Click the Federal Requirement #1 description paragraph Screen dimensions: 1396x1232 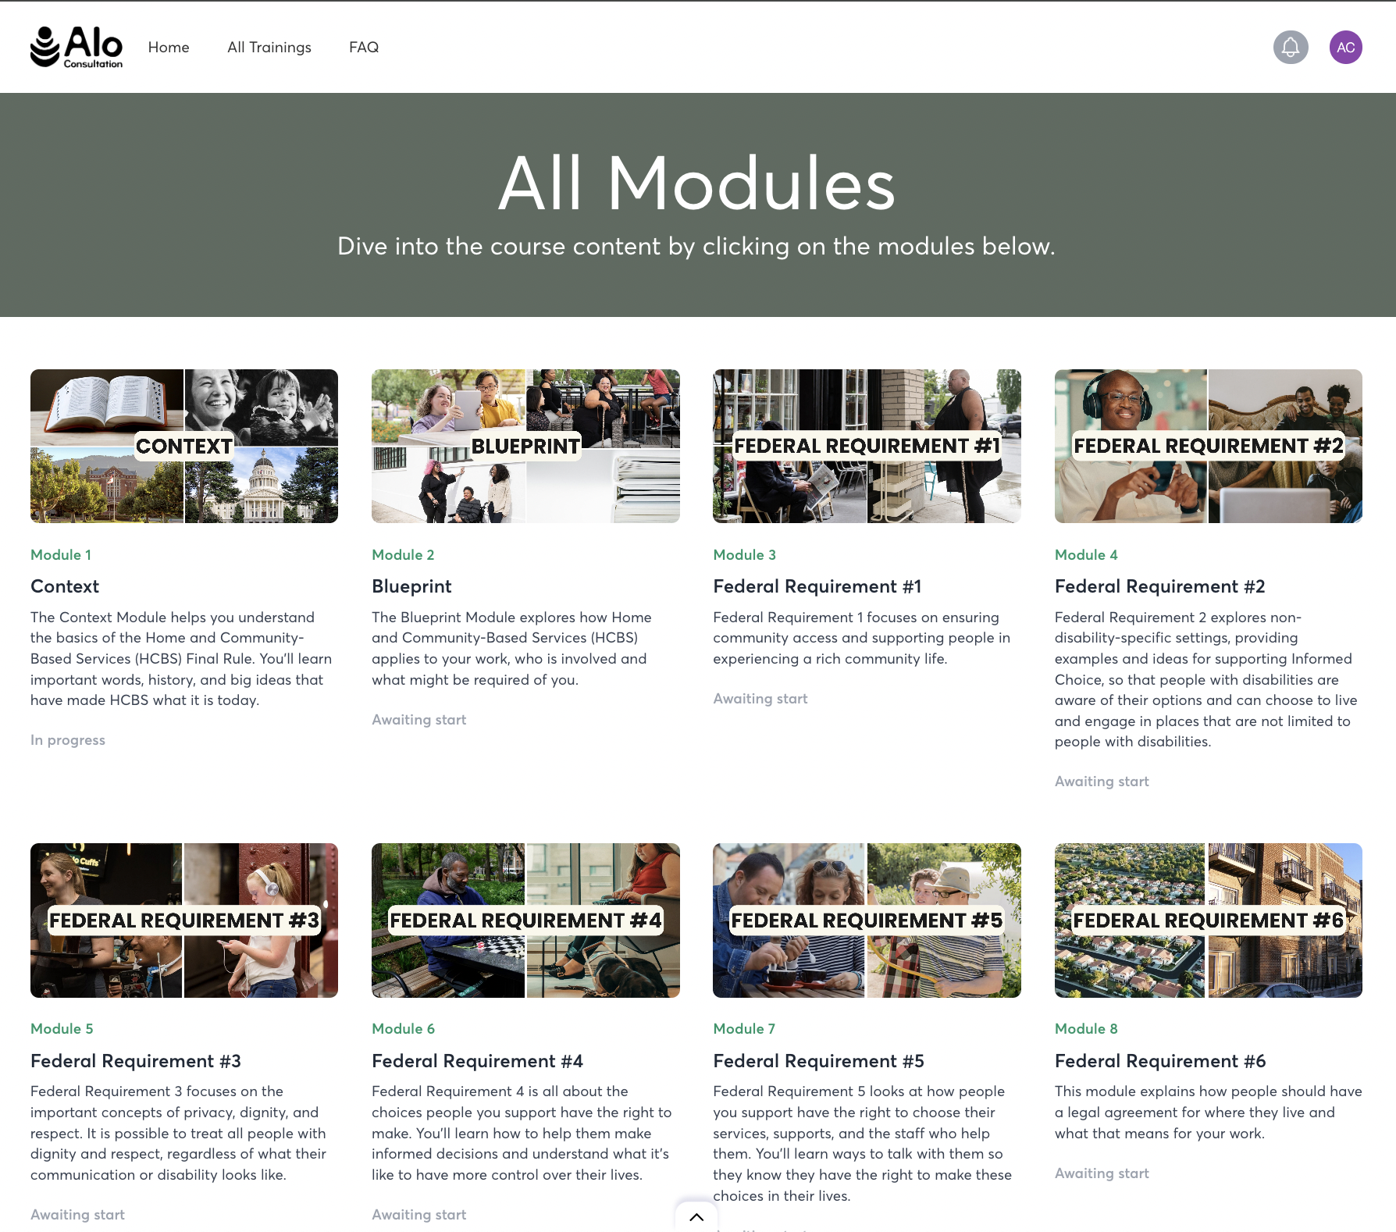point(862,638)
